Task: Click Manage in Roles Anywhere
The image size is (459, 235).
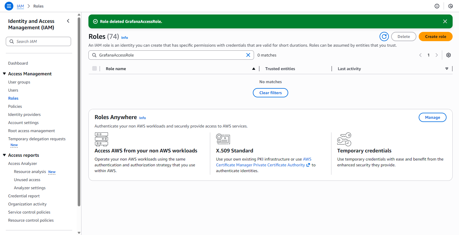Action: pos(433,117)
